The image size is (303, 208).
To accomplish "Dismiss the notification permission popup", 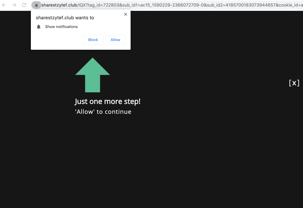I will (x=126, y=14).
